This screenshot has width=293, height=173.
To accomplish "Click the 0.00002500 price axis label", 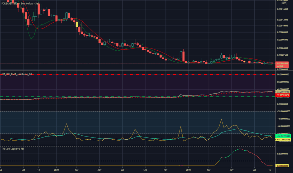I will tap(282, 55).
